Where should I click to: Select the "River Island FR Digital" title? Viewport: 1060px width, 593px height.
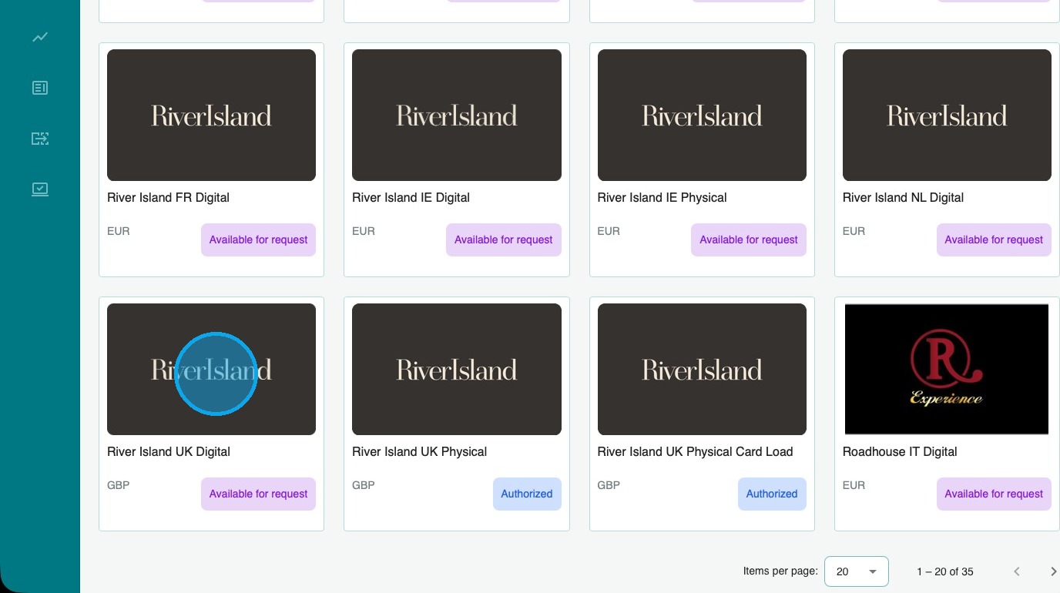point(169,197)
